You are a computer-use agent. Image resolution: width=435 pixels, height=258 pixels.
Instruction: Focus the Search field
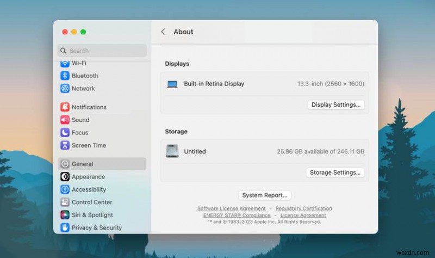(x=102, y=51)
